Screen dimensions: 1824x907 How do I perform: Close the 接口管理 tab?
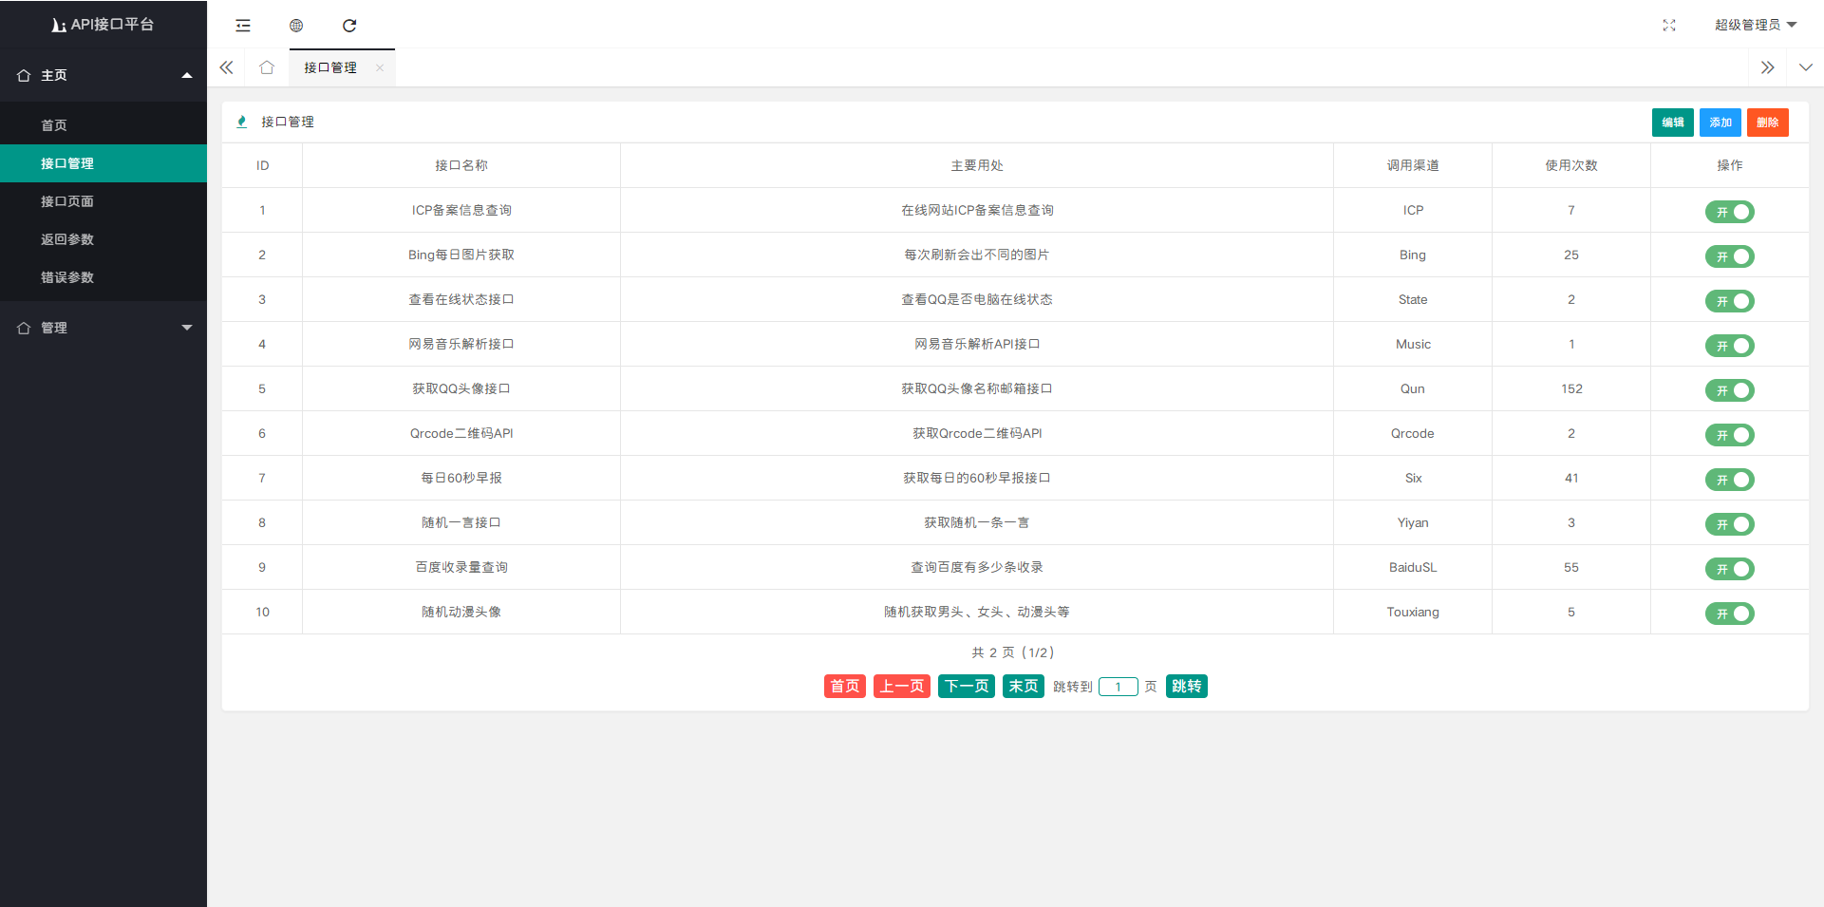(380, 67)
